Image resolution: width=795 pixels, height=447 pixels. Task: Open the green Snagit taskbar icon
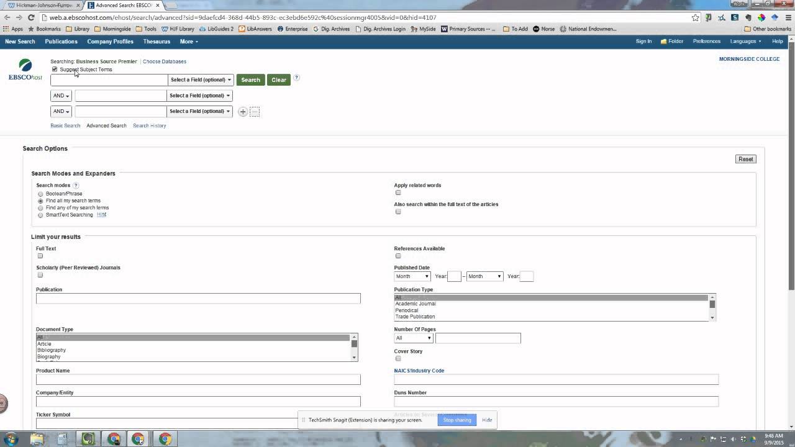point(88,439)
